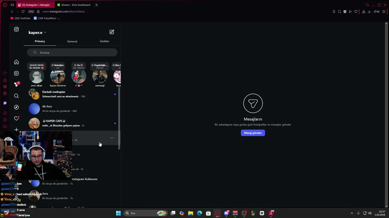
Task: Open a new browser tab
Action: click(x=96, y=5)
